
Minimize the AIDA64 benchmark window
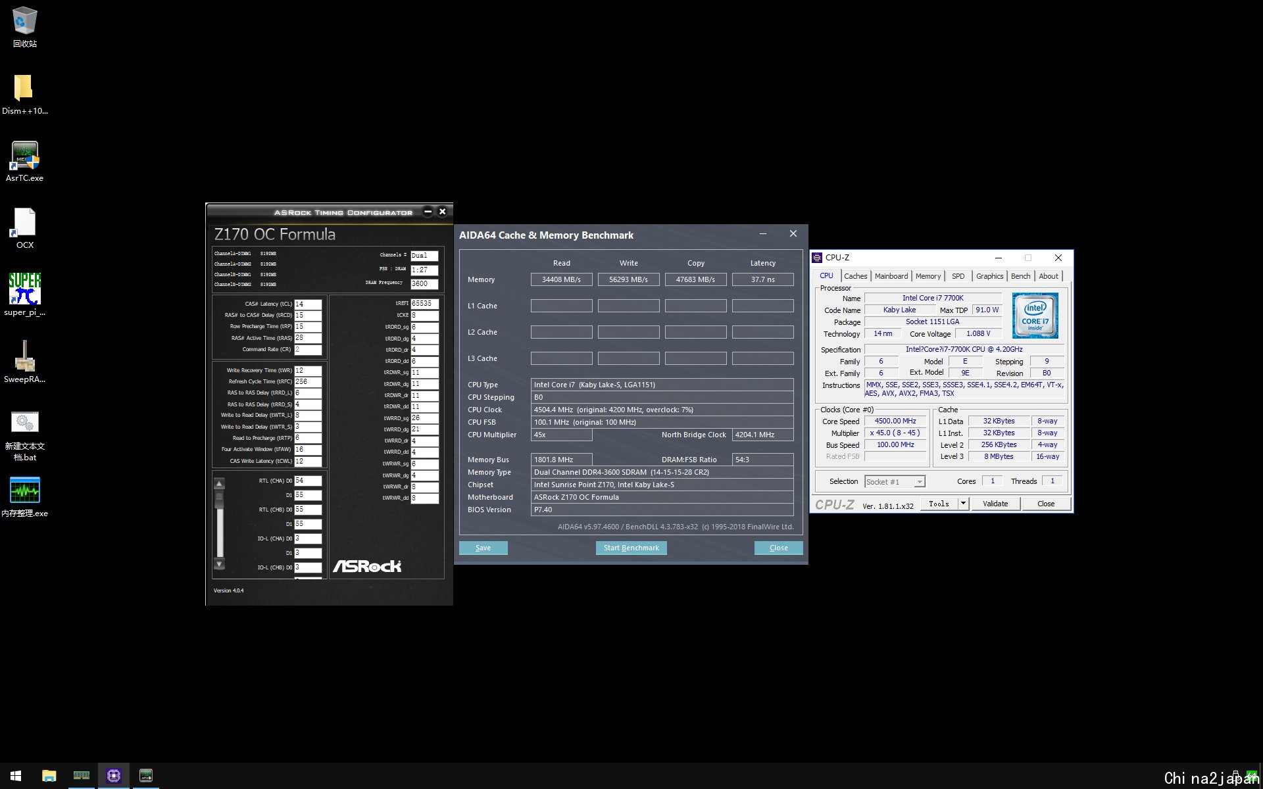762,234
